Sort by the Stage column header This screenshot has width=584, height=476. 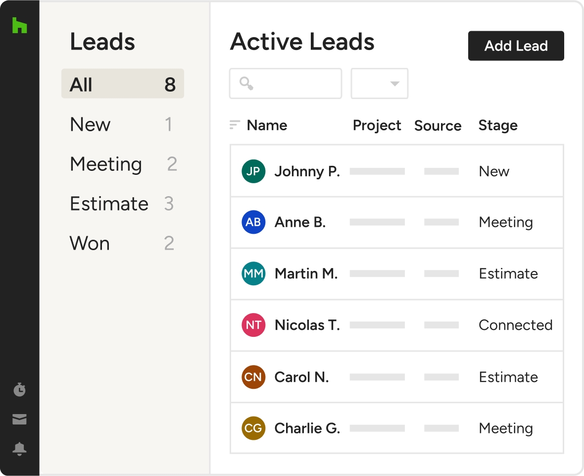(x=498, y=126)
